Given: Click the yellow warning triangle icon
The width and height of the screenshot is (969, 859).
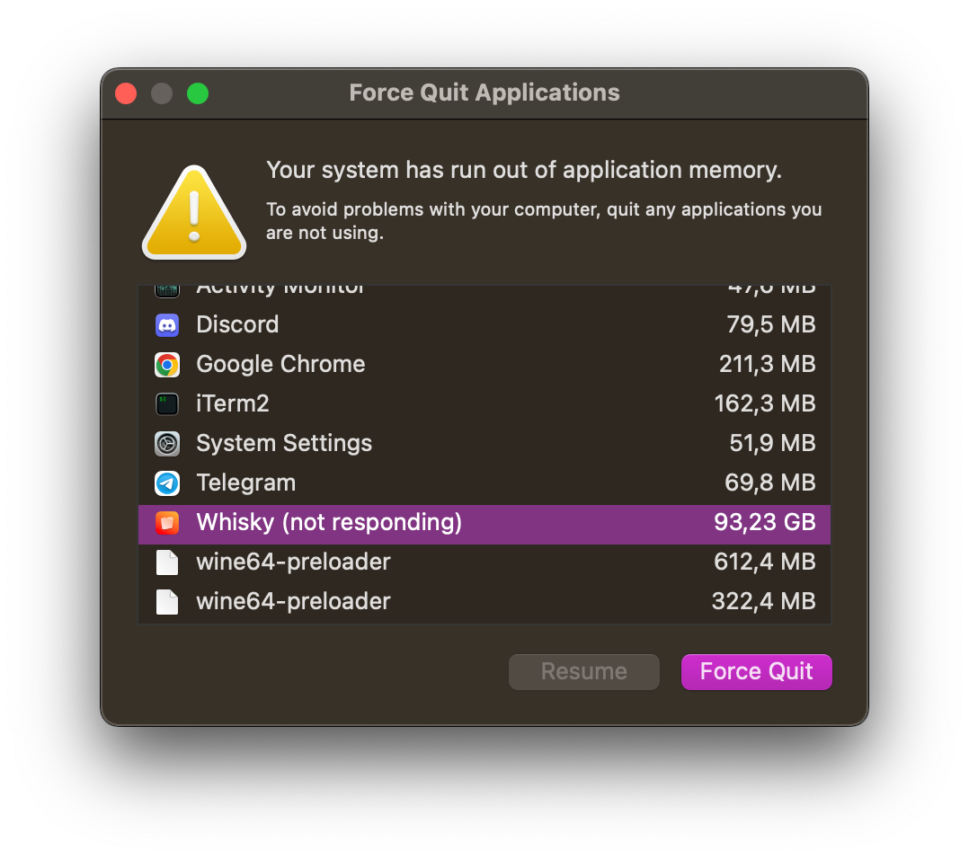Looking at the screenshot, I should coord(193,210).
